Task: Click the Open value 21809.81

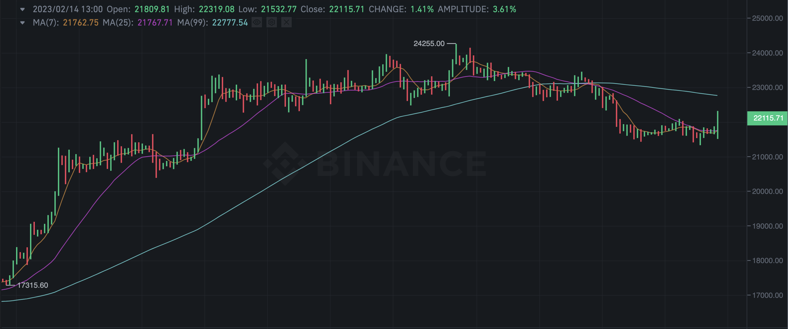Action: coord(152,9)
